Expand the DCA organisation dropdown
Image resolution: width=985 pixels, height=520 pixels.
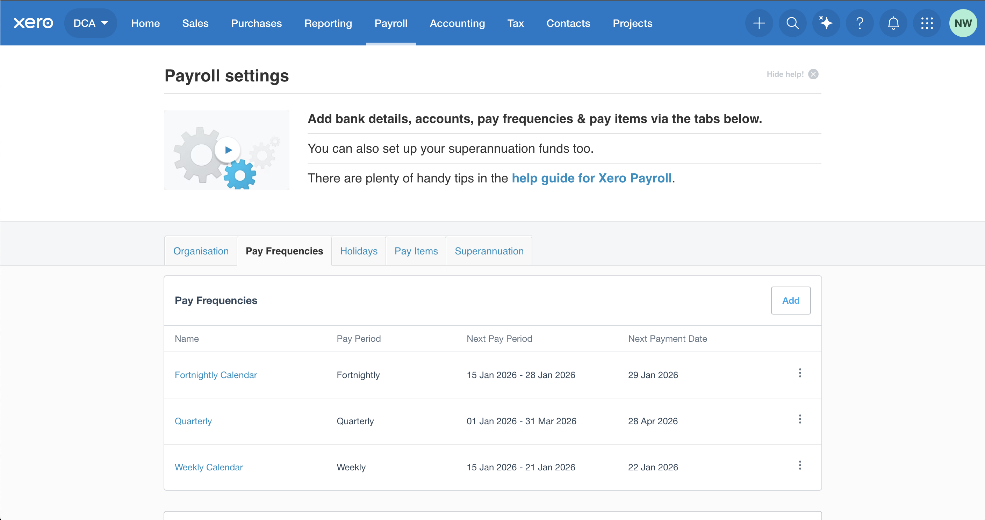[x=90, y=23]
